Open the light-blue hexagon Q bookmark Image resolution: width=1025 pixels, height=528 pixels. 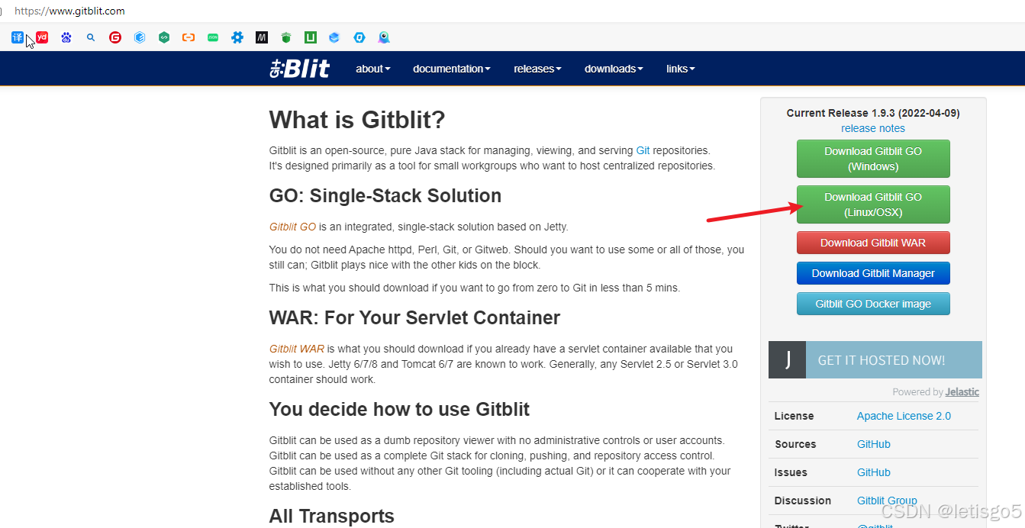(359, 37)
